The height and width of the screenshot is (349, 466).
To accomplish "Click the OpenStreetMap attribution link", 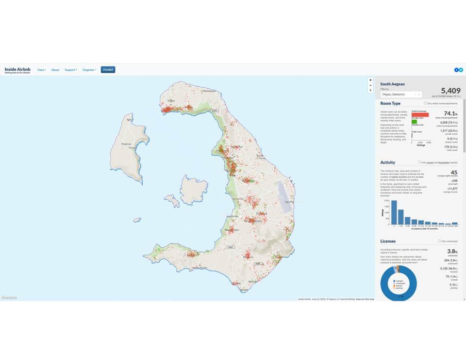I will click(x=347, y=299).
